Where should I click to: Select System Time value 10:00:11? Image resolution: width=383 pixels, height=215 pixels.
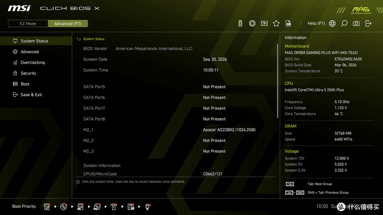tap(211, 70)
